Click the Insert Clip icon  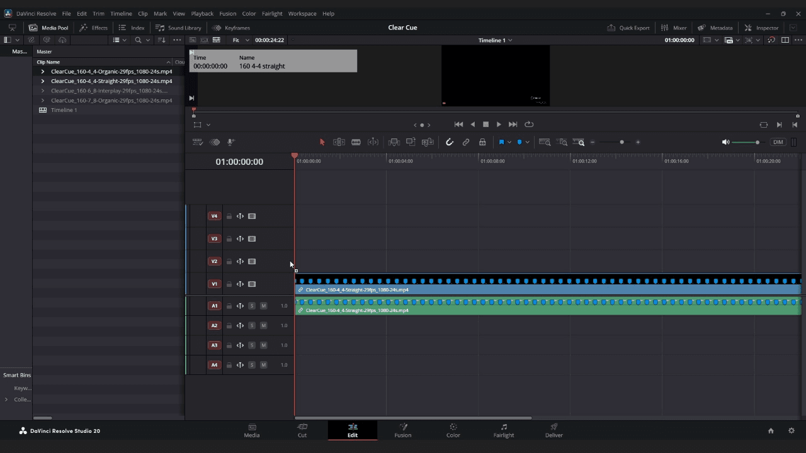click(394, 142)
